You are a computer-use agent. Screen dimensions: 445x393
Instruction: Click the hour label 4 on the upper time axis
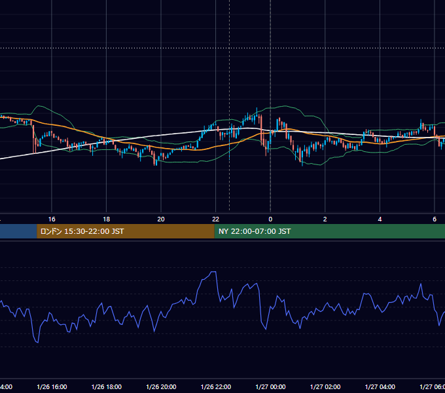(x=380, y=219)
